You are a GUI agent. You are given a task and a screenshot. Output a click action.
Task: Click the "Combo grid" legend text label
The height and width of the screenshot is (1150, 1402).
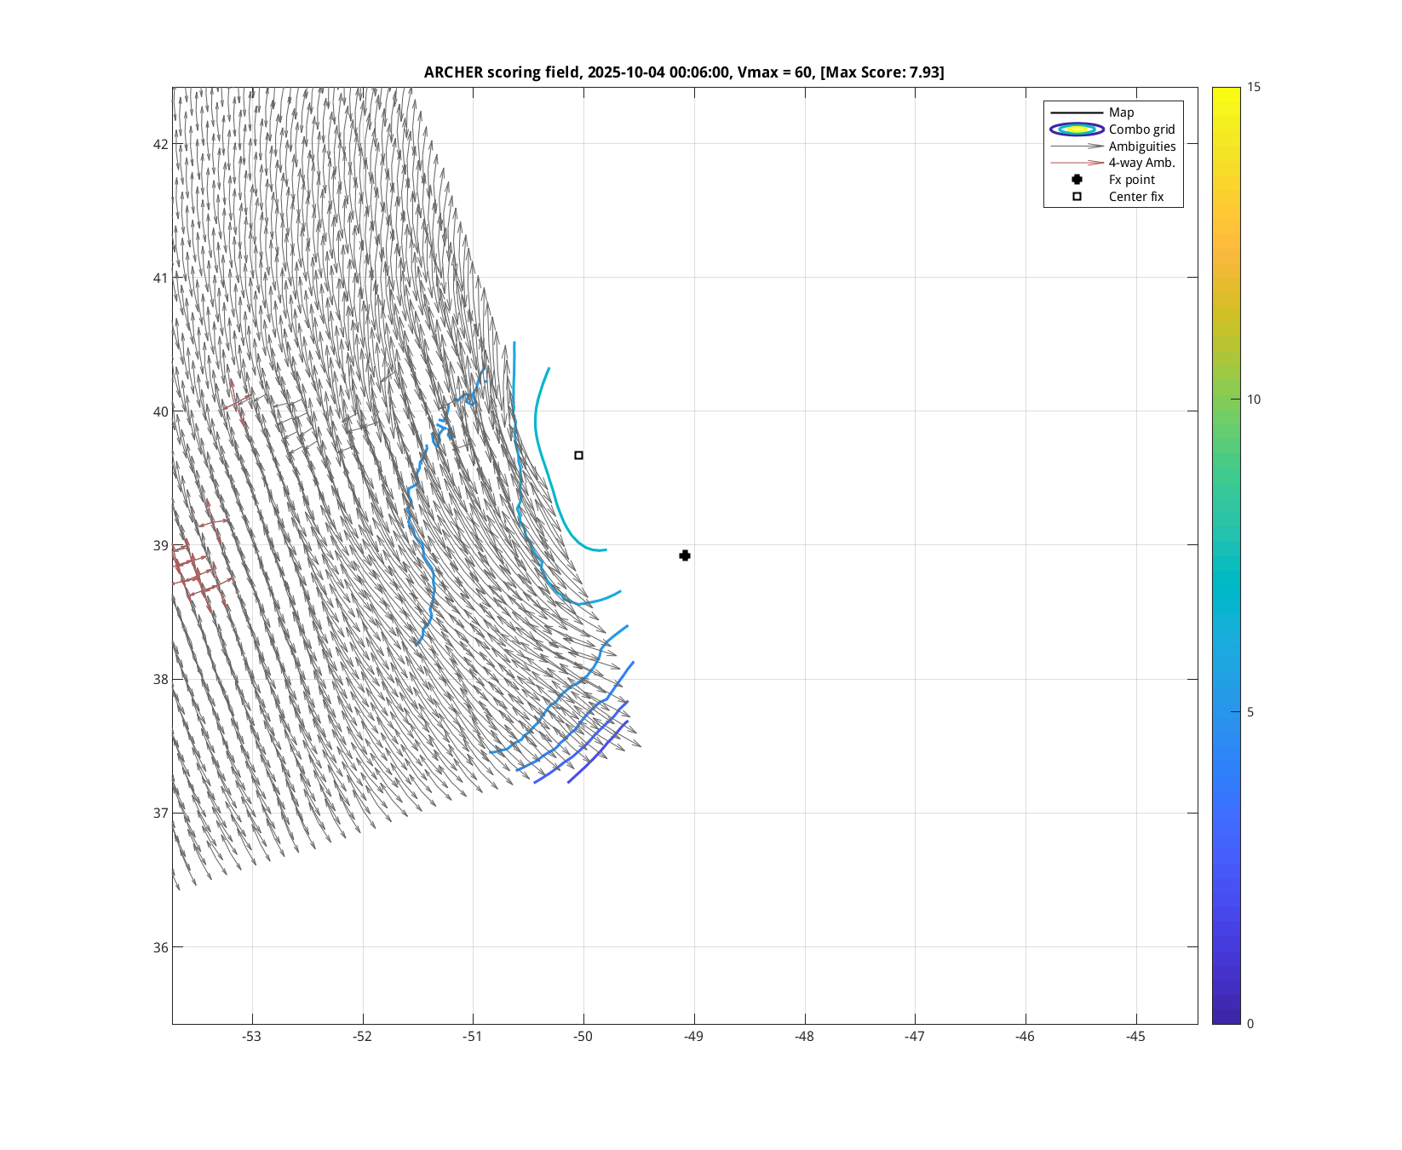[x=1141, y=129]
